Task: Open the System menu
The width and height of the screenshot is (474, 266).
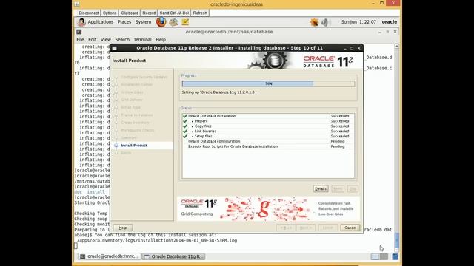Action: 143,22
